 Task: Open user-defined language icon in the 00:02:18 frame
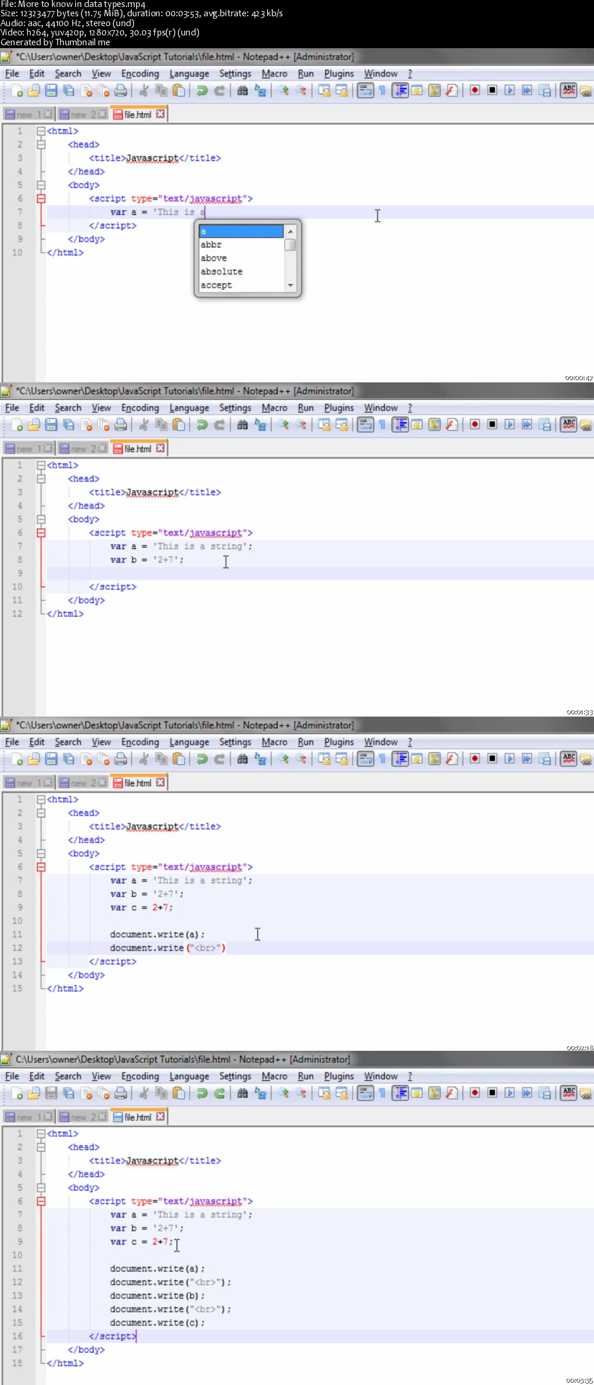417,759
